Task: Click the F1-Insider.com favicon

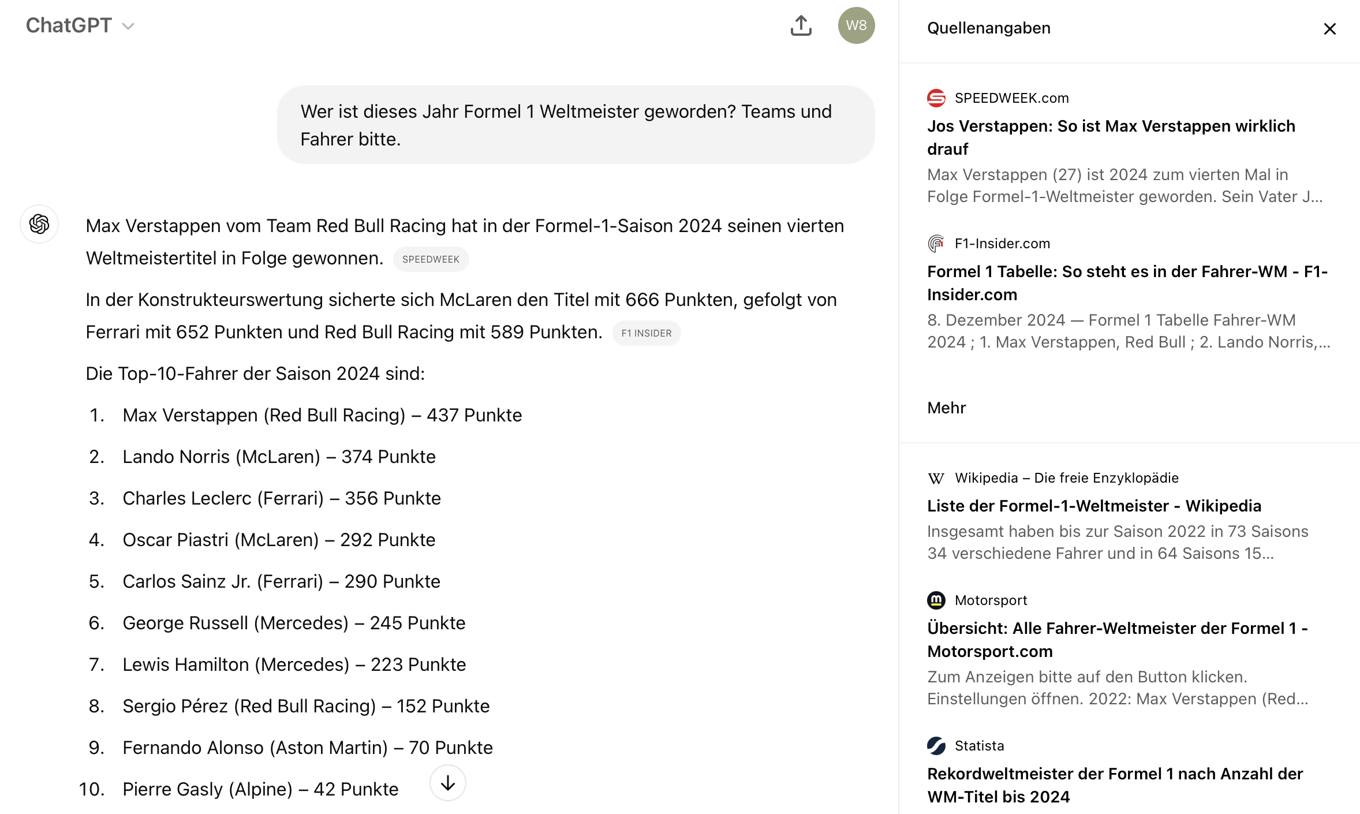Action: coord(936,244)
